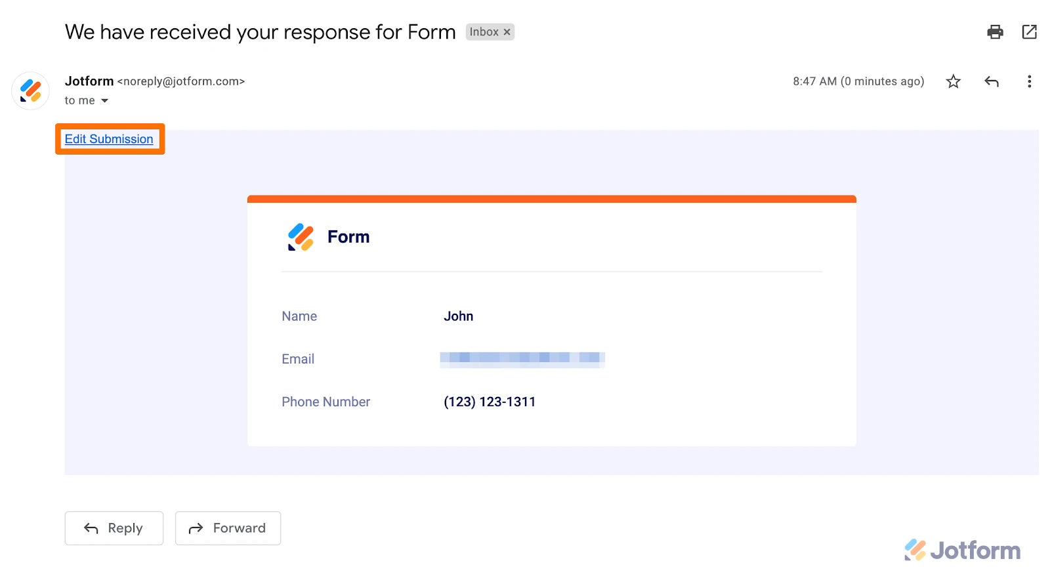1050x582 pixels.
Task: Click the reply arrow icon
Action: click(x=991, y=81)
